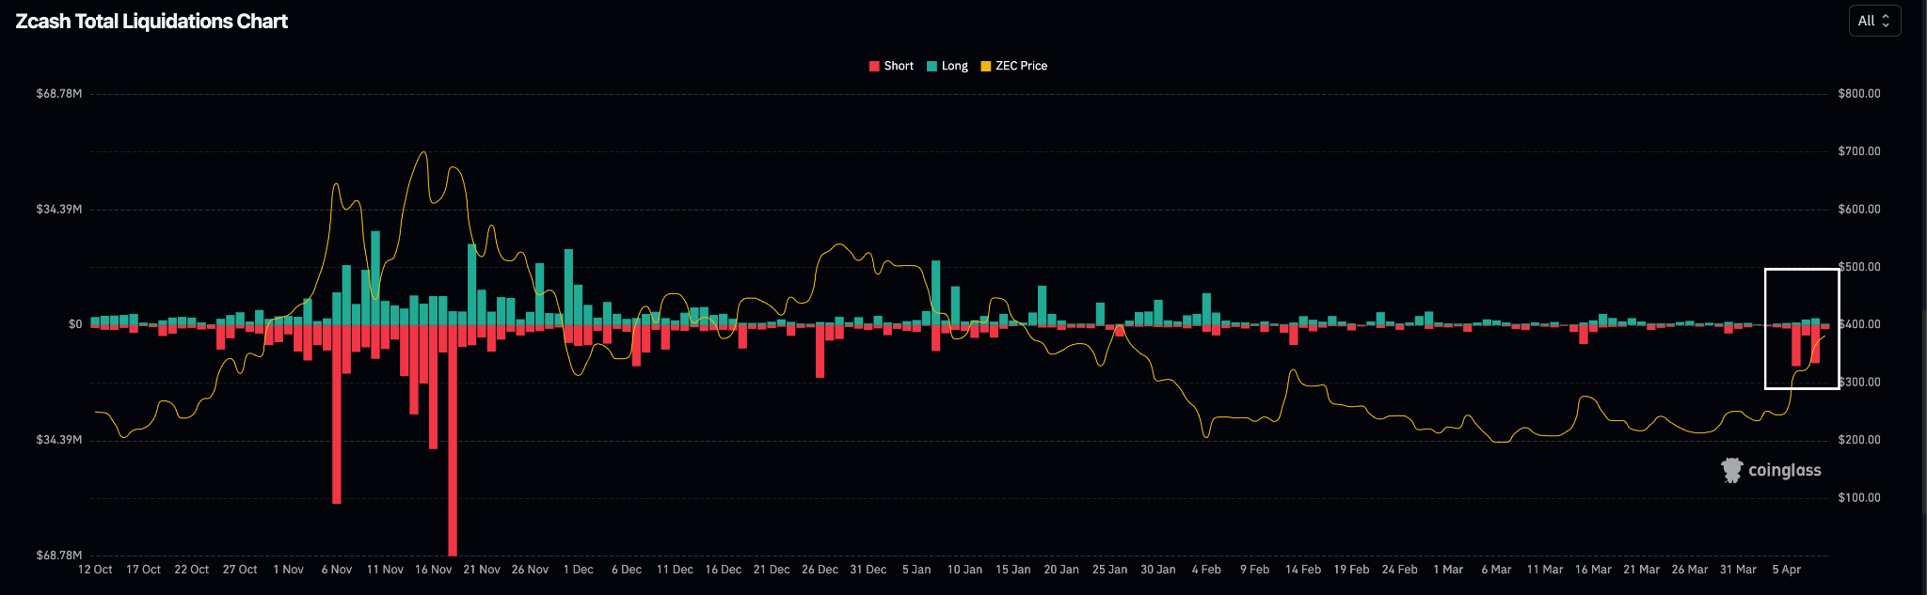
Task: Click the 10 Jan date label
Action: click(x=964, y=570)
